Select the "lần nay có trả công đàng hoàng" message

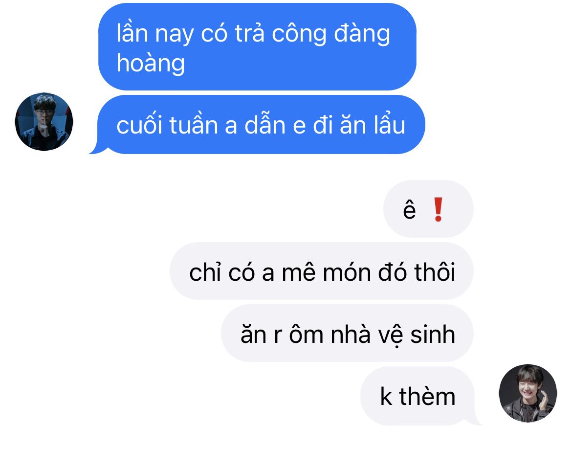(x=257, y=47)
